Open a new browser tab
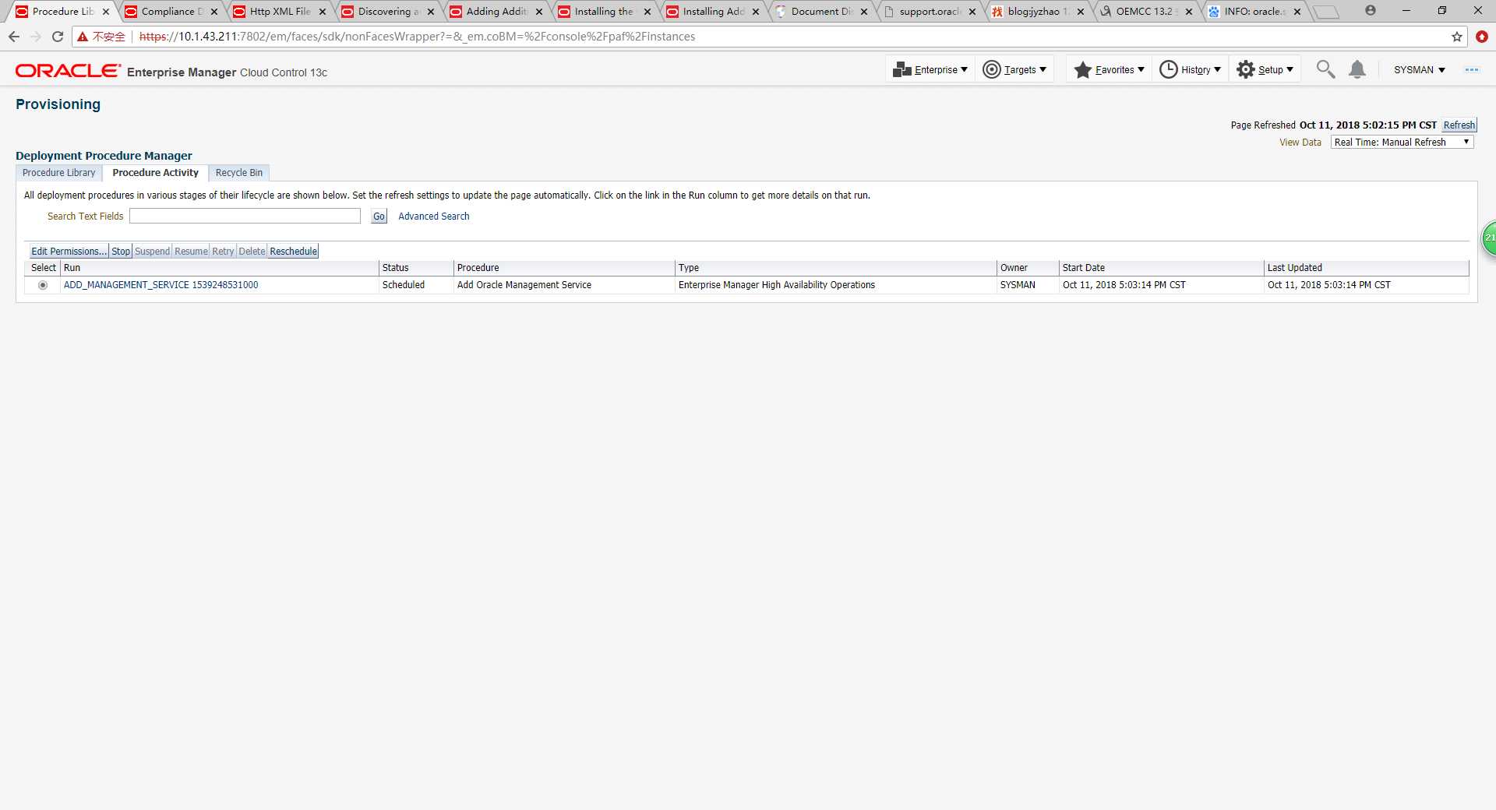The height and width of the screenshot is (810, 1496). coord(1325,12)
